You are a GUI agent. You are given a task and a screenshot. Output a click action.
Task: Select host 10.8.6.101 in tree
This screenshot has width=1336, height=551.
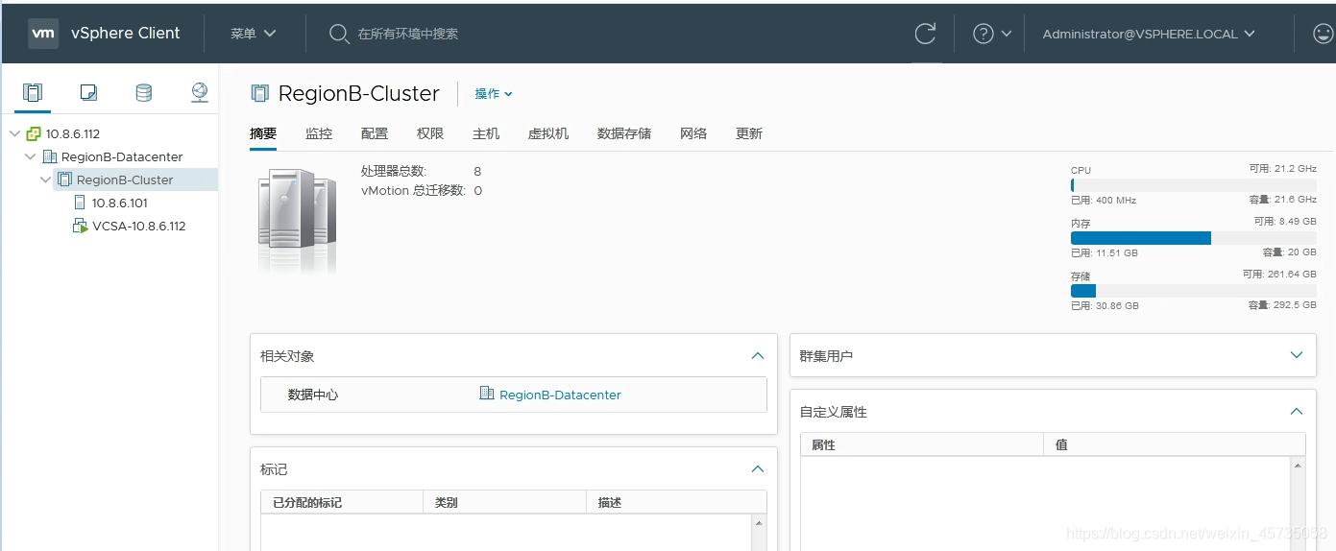tap(120, 203)
